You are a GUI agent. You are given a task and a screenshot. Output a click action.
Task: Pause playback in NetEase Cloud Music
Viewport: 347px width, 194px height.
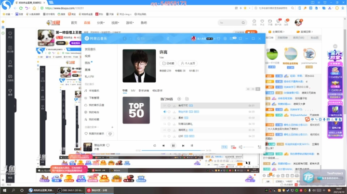pyautogui.click(x=173, y=145)
